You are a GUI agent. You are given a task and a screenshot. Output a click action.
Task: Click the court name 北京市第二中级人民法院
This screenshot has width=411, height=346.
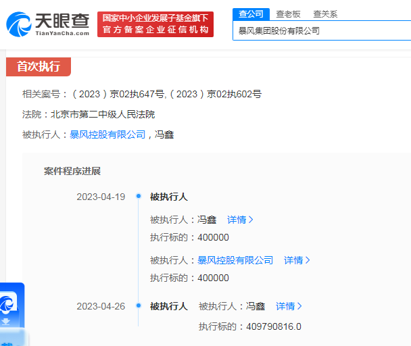click(103, 115)
